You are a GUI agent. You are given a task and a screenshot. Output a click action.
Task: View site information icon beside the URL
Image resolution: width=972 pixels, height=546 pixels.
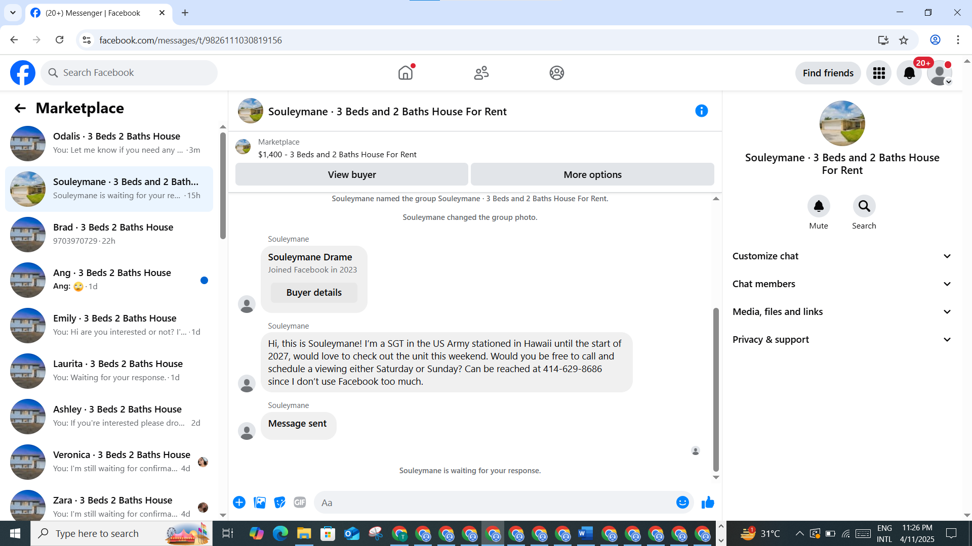87,40
